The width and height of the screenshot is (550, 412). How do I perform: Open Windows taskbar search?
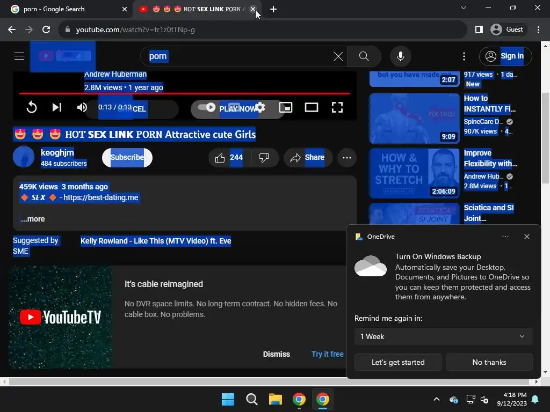pos(251,399)
